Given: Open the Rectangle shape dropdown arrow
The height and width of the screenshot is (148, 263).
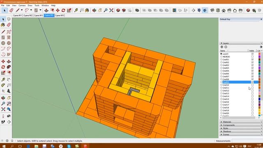Looking at the screenshot, I should pos(40,10).
